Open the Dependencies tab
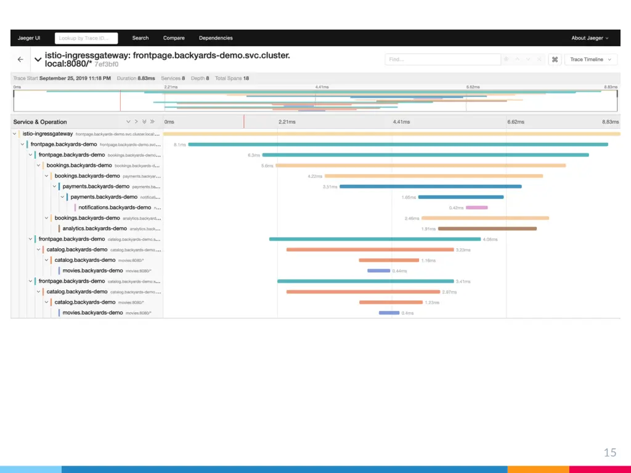 [x=216, y=38]
